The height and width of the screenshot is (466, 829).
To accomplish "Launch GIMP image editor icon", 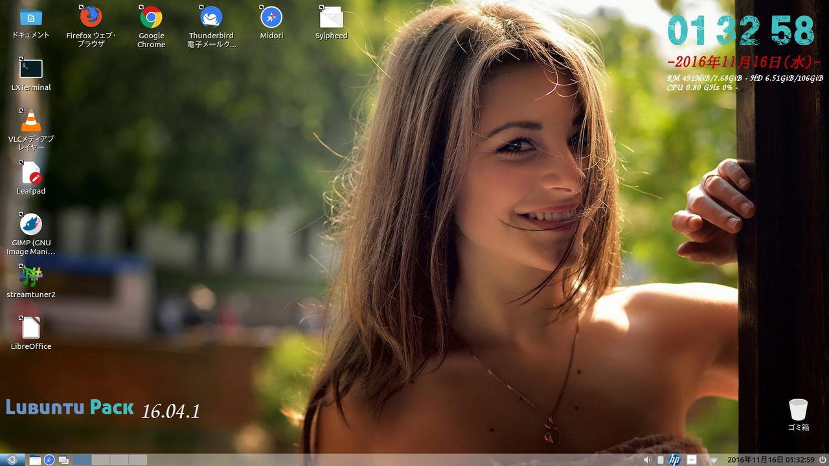I will 31,225.
